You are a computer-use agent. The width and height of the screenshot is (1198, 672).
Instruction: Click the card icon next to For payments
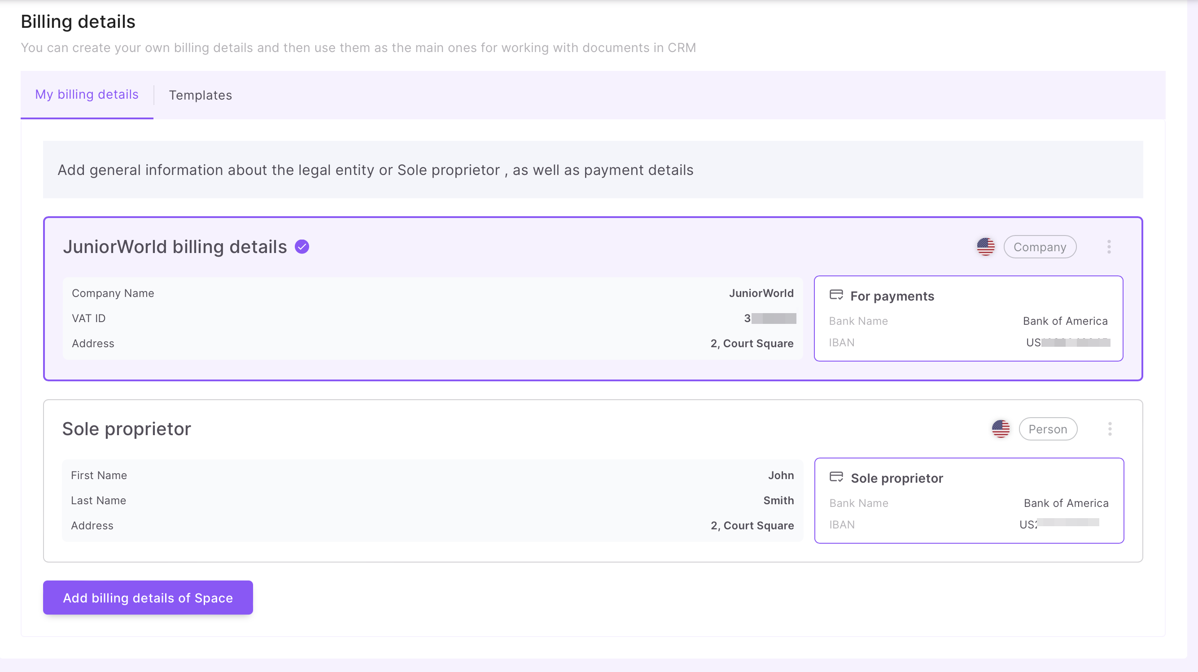click(836, 295)
